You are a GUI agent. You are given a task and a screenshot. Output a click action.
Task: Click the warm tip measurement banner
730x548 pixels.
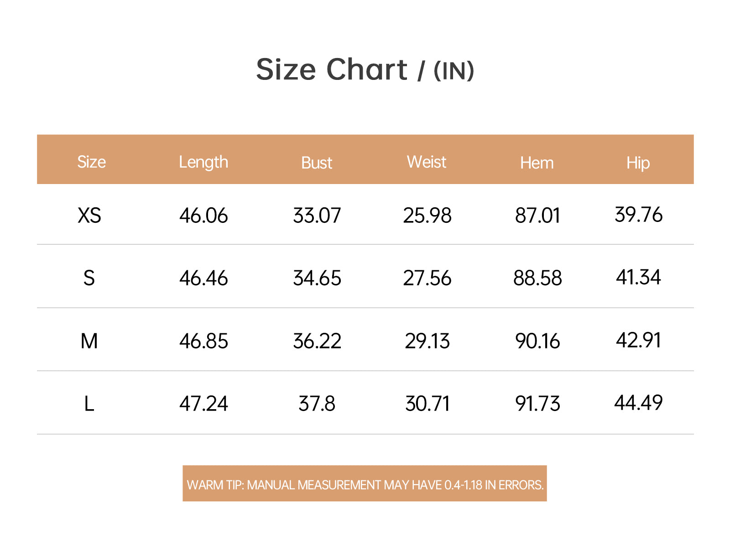coord(365,484)
